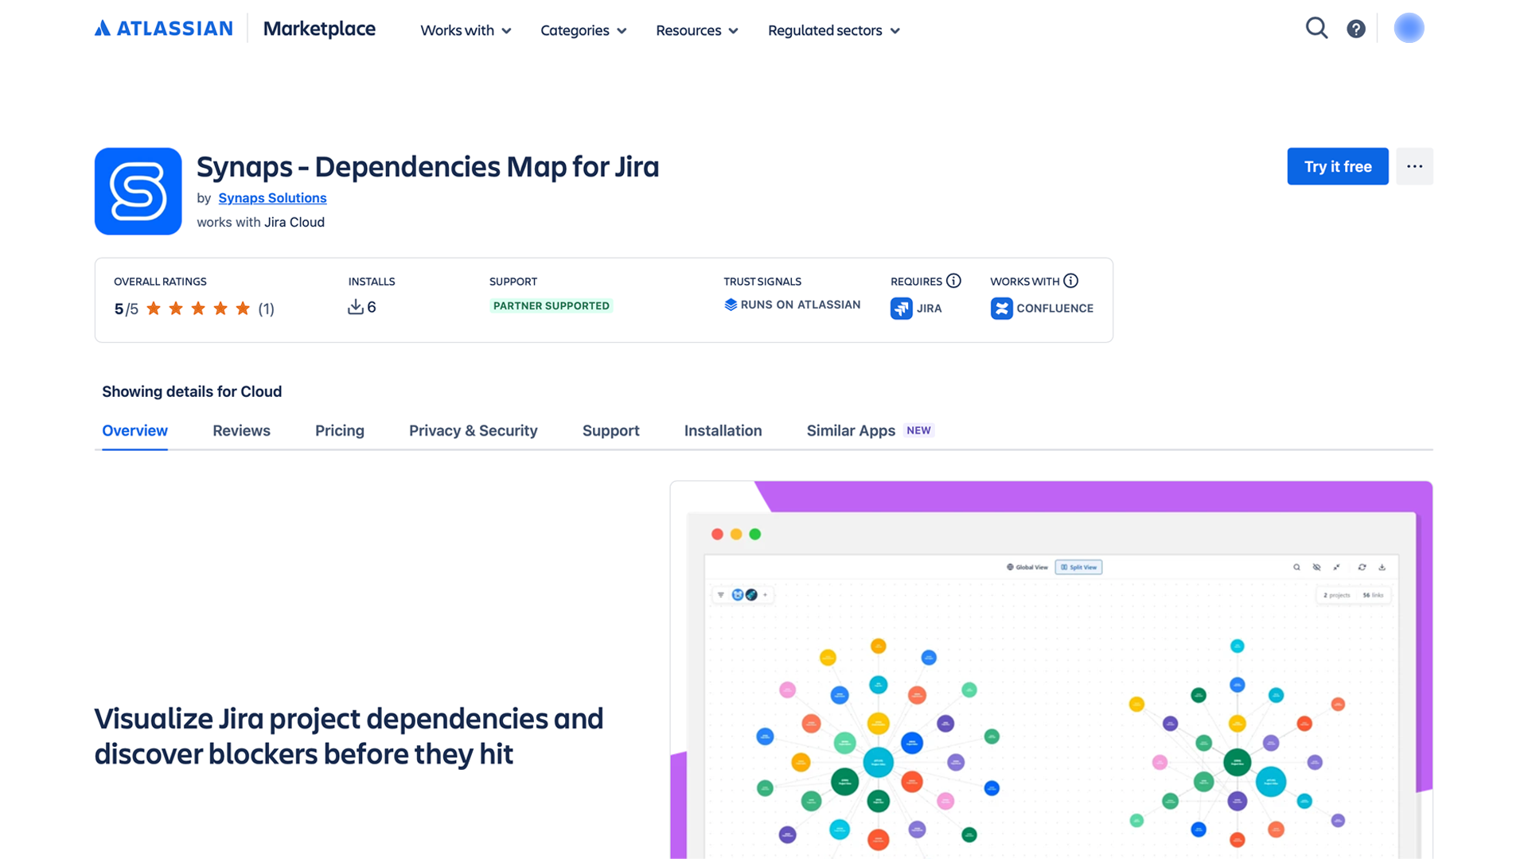Open the more options ellipsis button
This screenshot has width=1528, height=859.
[x=1414, y=166]
